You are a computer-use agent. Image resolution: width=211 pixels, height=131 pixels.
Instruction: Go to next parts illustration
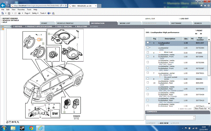(x=201, y=34)
